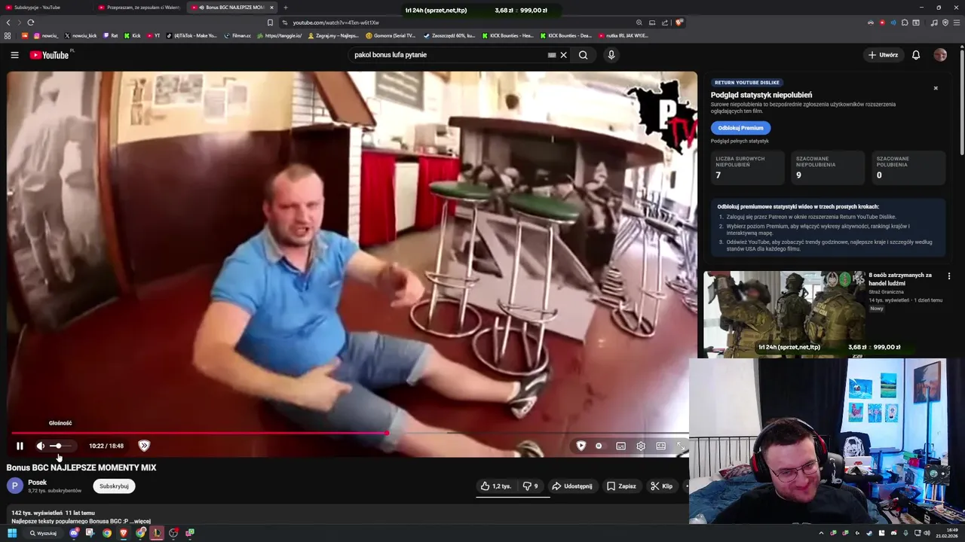Close the Return YouTube Dislike panel
Screen dimensions: 965x542
click(x=936, y=88)
